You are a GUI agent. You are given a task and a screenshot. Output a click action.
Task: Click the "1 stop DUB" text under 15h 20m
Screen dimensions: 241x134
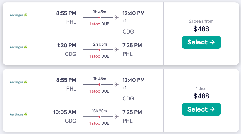click(x=99, y=123)
